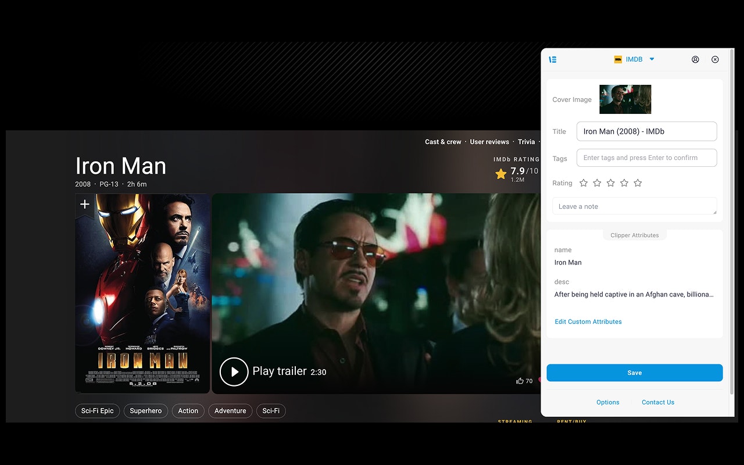Select the Action genre chip

click(188, 411)
